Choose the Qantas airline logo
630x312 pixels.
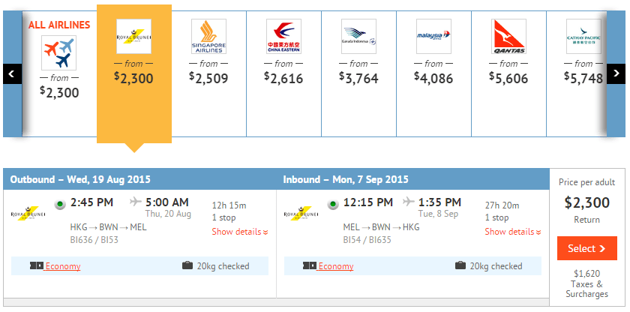pyautogui.click(x=508, y=36)
